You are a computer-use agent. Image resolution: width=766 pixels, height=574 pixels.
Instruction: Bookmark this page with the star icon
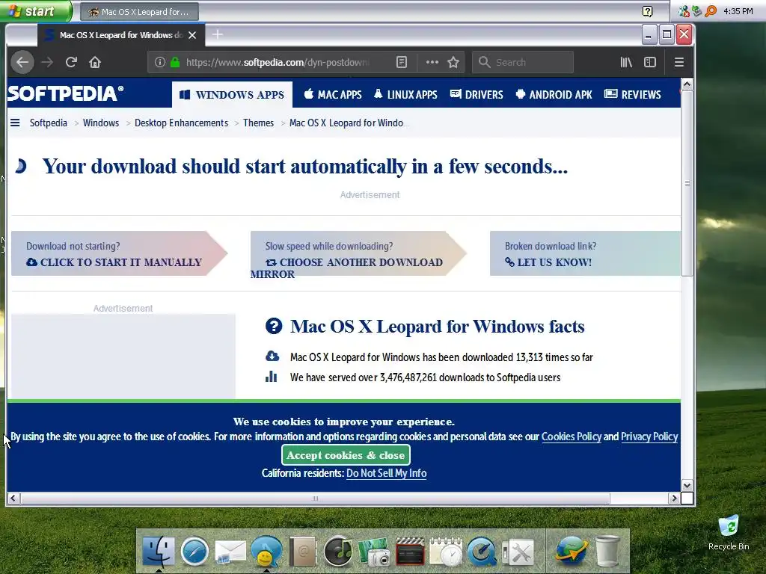coord(453,62)
